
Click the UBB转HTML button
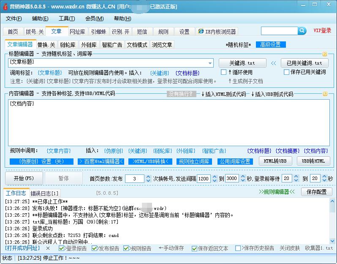[313, 161]
